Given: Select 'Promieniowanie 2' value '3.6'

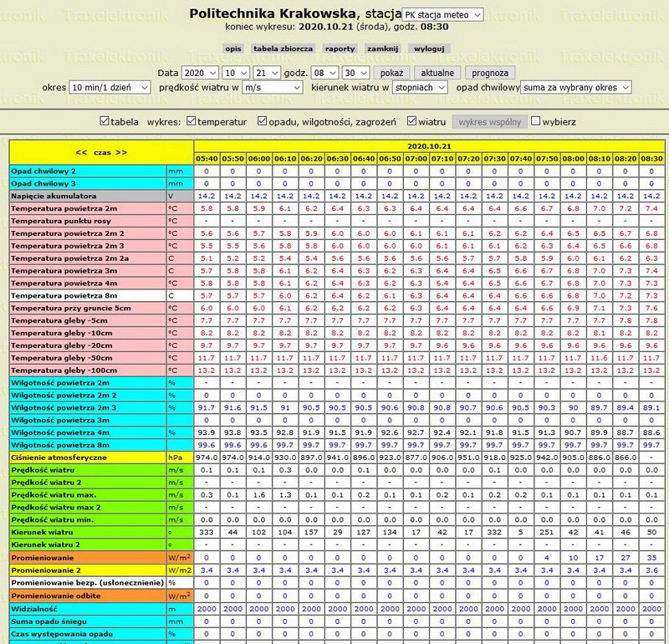Looking at the screenshot, I should tap(651, 570).
